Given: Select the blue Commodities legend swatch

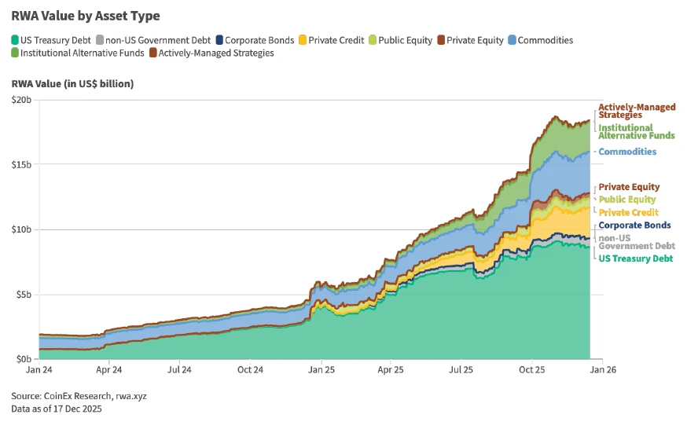Looking at the screenshot, I should [x=512, y=40].
